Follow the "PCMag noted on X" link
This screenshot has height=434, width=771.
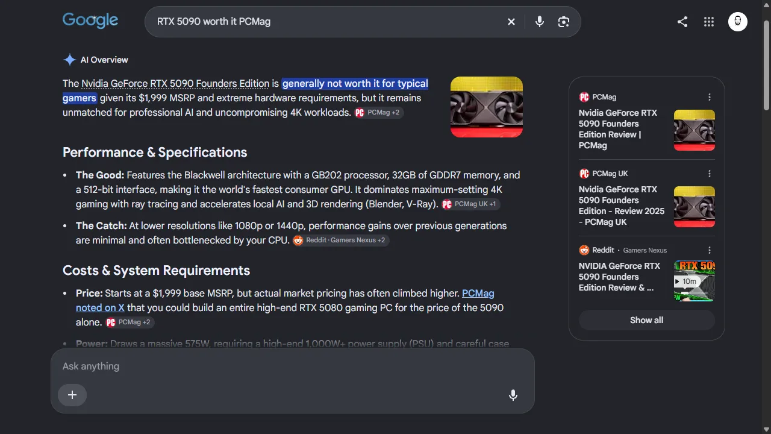click(285, 300)
